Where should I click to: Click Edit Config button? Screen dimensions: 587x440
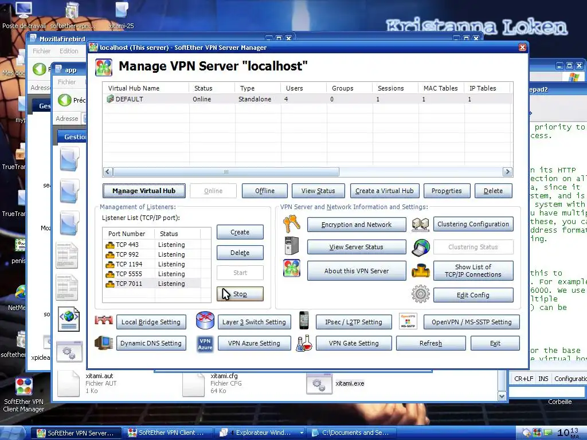[x=473, y=295]
